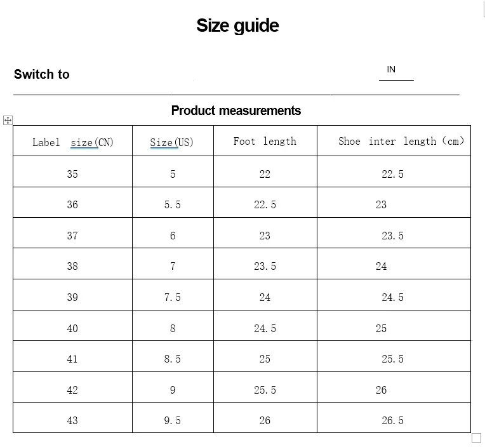Click CN size 41 cell
The width and height of the screenshot is (485, 447).
pyautogui.click(x=73, y=356)
